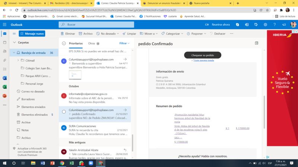Open the Outlook app launcher grid
298x167 pixels.
(x=4, y=24)
